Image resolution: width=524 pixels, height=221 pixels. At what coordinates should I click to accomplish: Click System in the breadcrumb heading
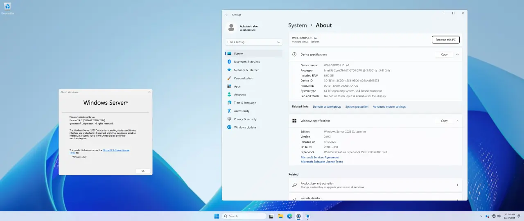297,25
